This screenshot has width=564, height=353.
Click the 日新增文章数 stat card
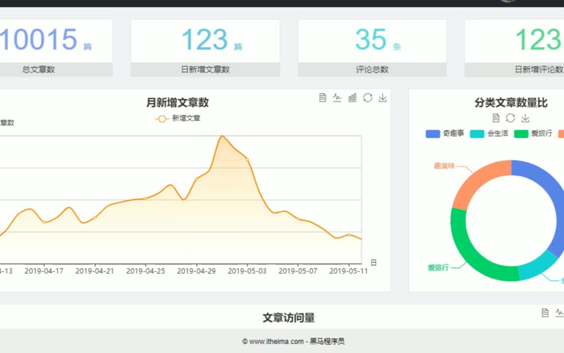point(205,48)
